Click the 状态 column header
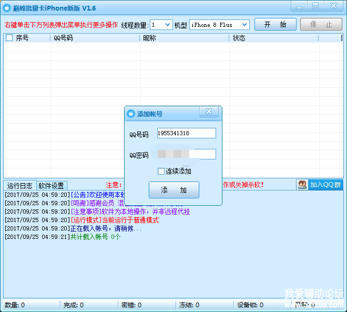This screenshot has width=347, height=312. [274, 38]
